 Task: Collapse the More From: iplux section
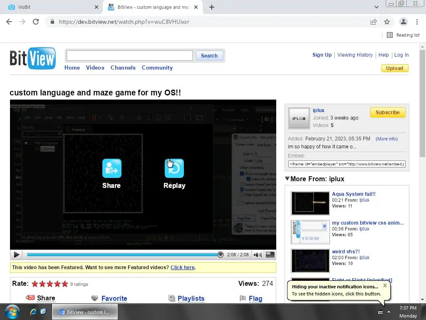[x=287, y=178]
